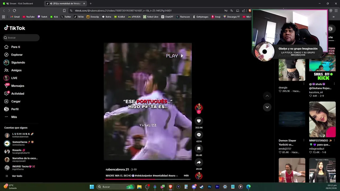The width and height of the screenshot is (340, 191).
Task: Open the Twitch bookmark
Action: 42,17
